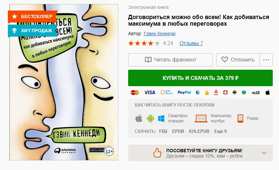Expand the recommend-to-friends chevron

tap(264, 153)
